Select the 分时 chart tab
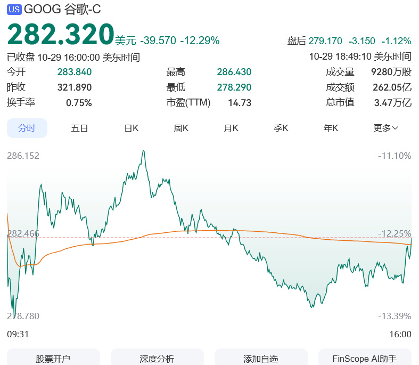The width and height of the screenshot is (419, 365). [27, 128]
